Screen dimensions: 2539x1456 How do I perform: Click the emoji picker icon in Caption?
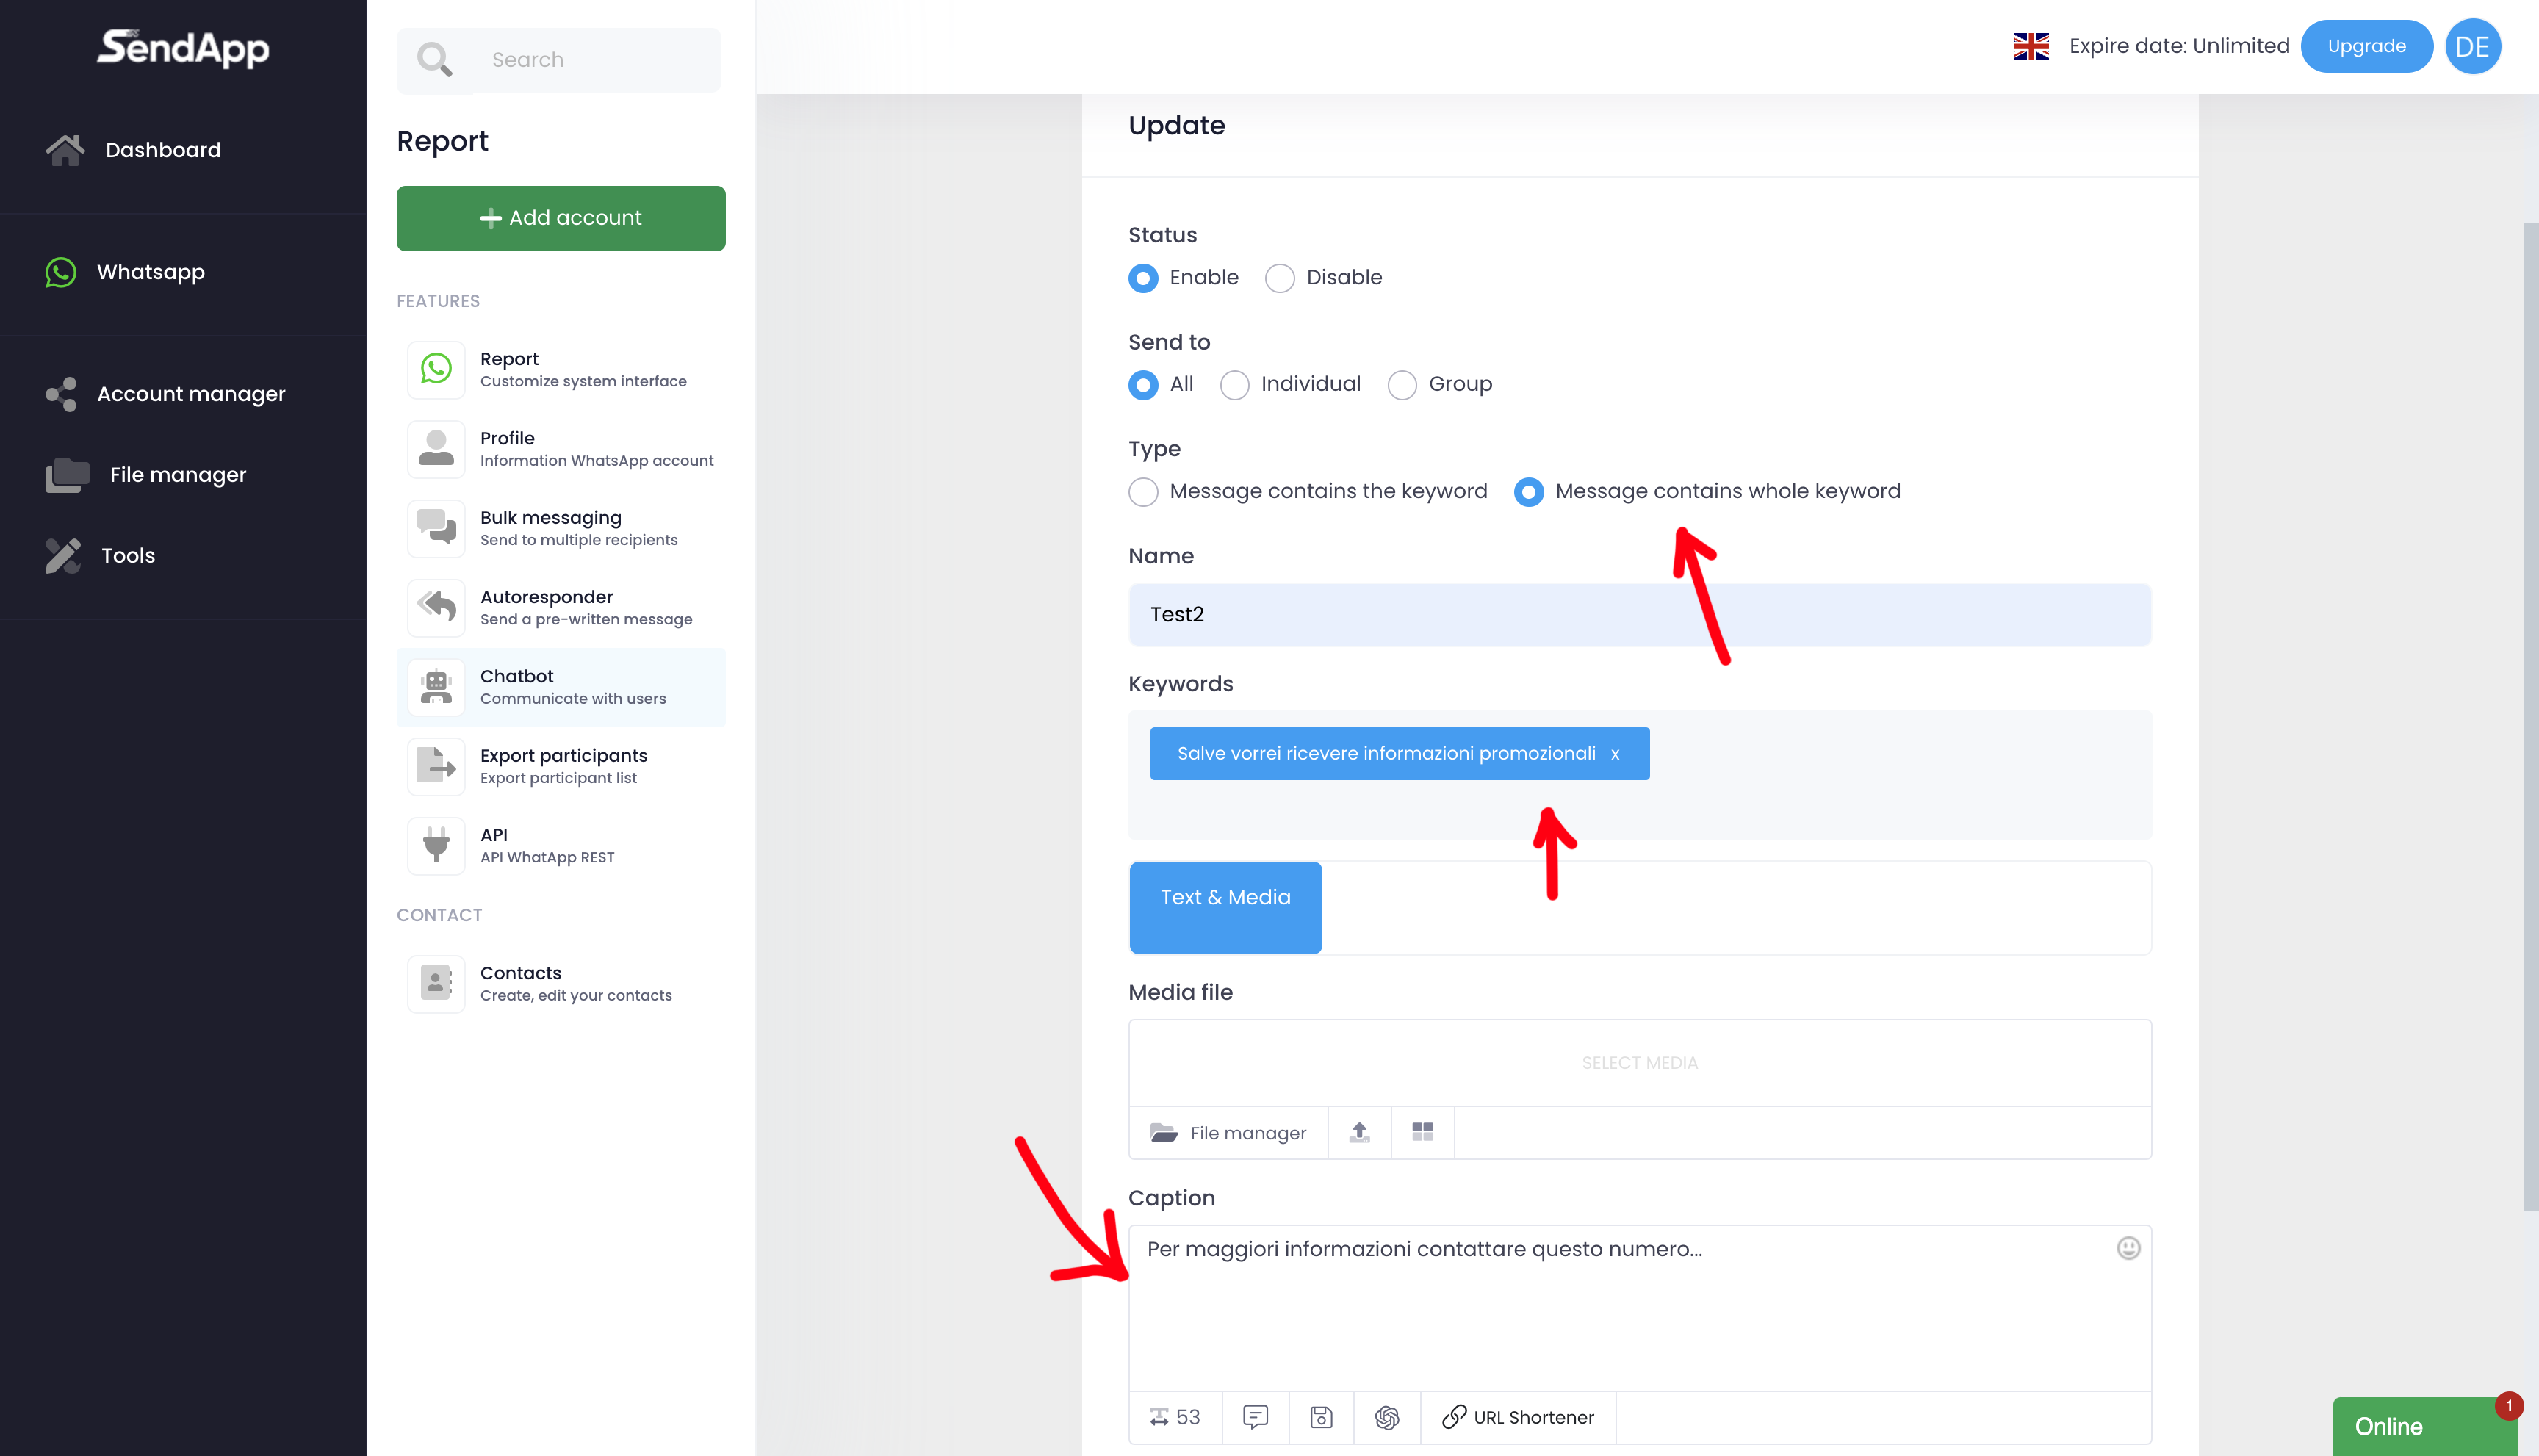(x=2128, y=1248)
